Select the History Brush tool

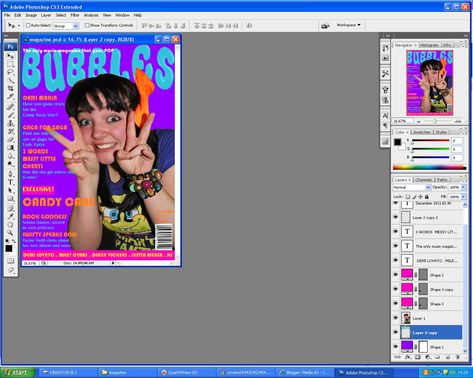pyautogui.click(x=10, y=131)
